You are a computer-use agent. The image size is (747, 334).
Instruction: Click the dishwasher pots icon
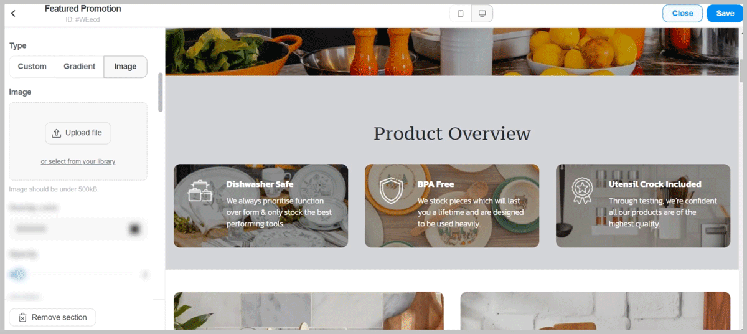[x=200, y=191]
